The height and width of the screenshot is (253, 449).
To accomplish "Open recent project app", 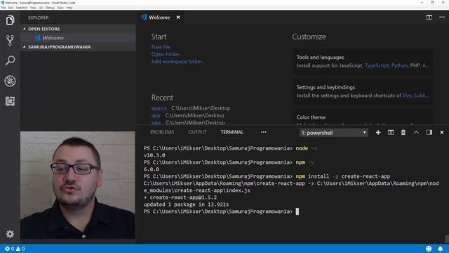I will pos(156,115).
